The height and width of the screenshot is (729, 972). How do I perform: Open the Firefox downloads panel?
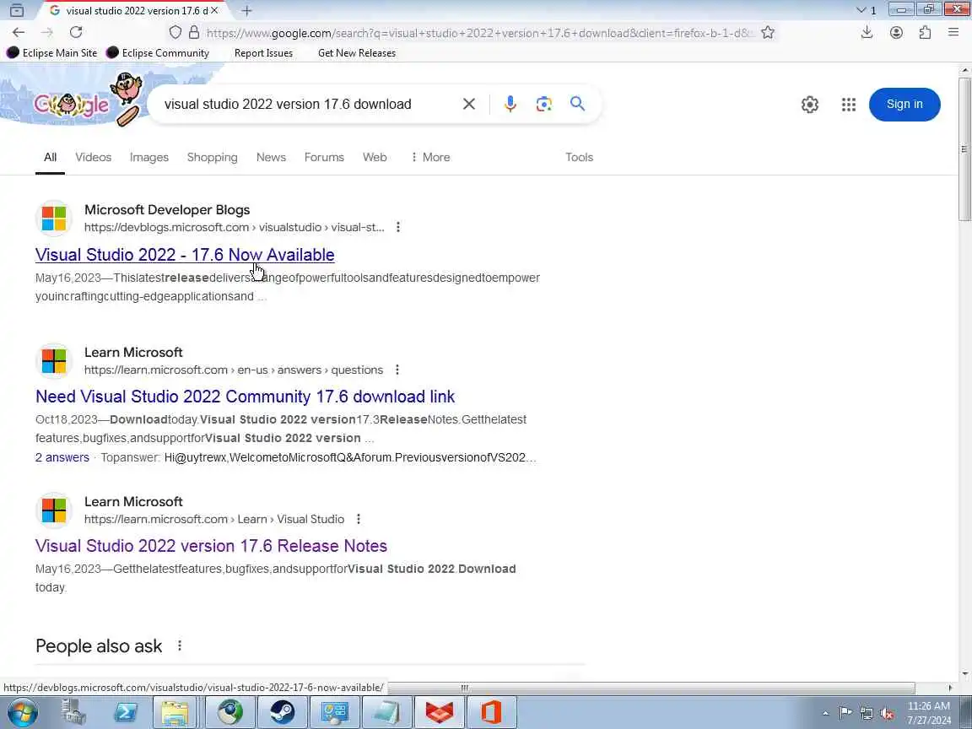point(867,32)
